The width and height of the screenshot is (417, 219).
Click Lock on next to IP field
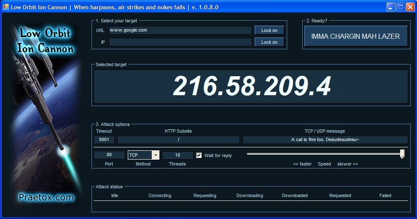pyautogui.click(x=269, y=42)
